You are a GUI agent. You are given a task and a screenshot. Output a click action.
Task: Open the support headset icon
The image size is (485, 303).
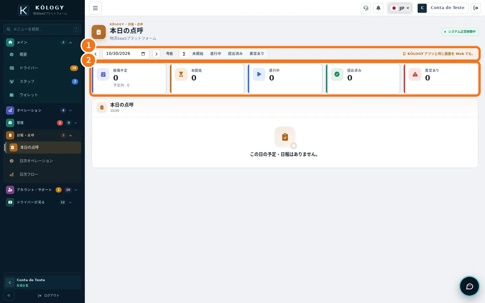(x=366, y=8)
